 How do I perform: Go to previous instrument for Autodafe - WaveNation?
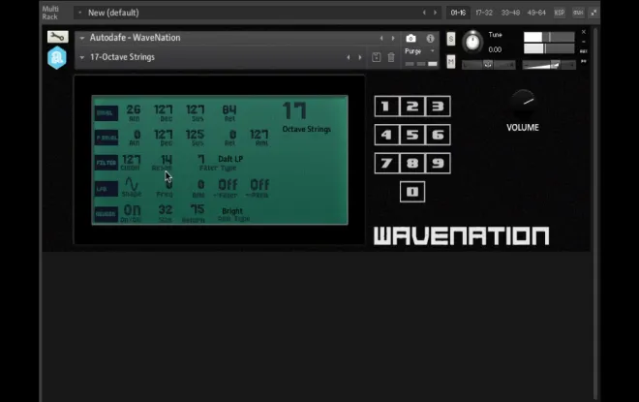(381, 38)
